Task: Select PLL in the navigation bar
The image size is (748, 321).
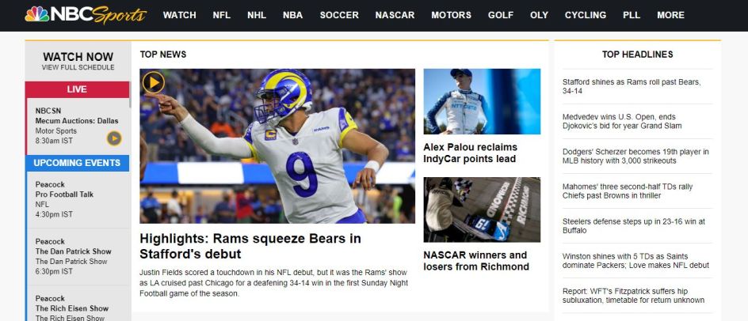Action: (x=632, y=15)
